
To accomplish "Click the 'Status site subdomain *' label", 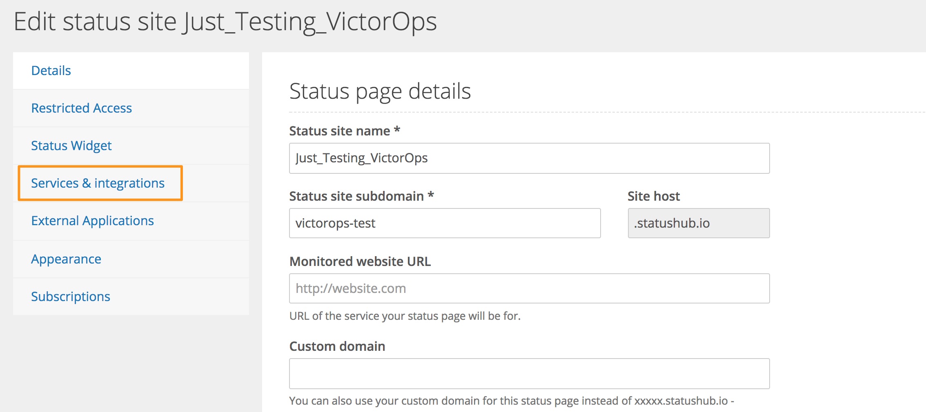I will (362, 196).
